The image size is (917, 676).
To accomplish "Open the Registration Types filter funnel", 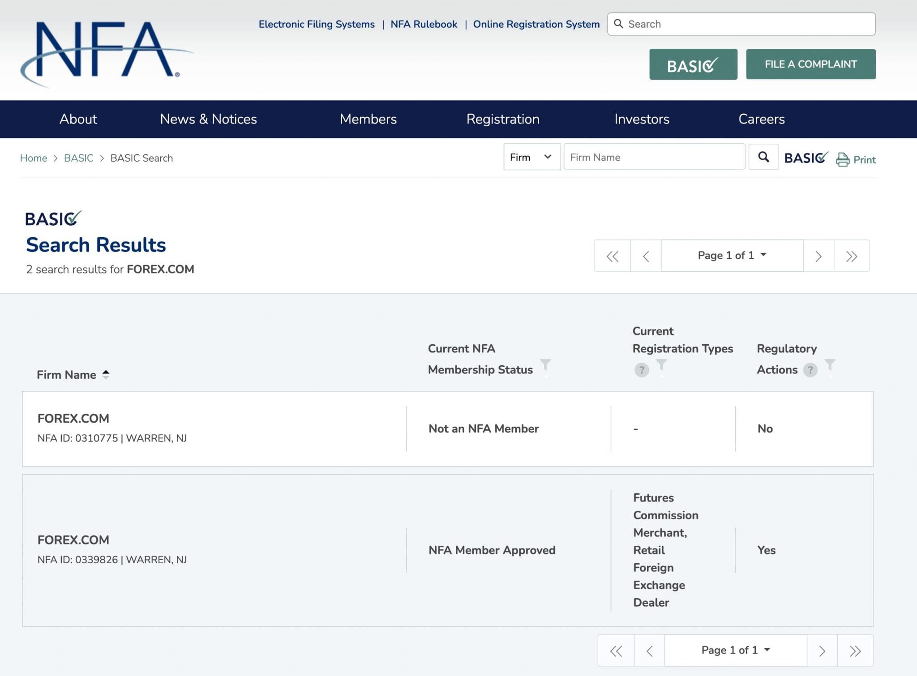I will 661,365.
